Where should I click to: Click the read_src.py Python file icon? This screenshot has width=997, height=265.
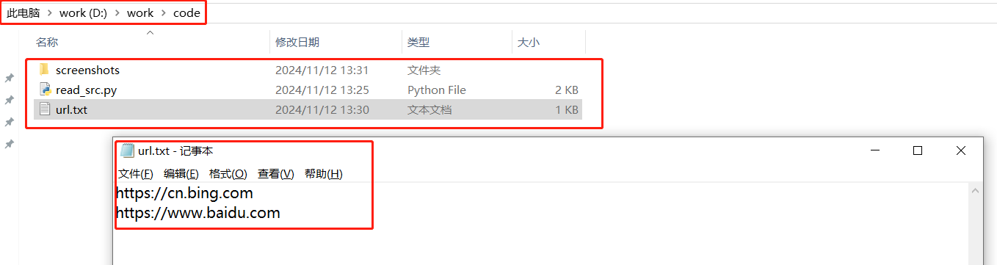44,90
